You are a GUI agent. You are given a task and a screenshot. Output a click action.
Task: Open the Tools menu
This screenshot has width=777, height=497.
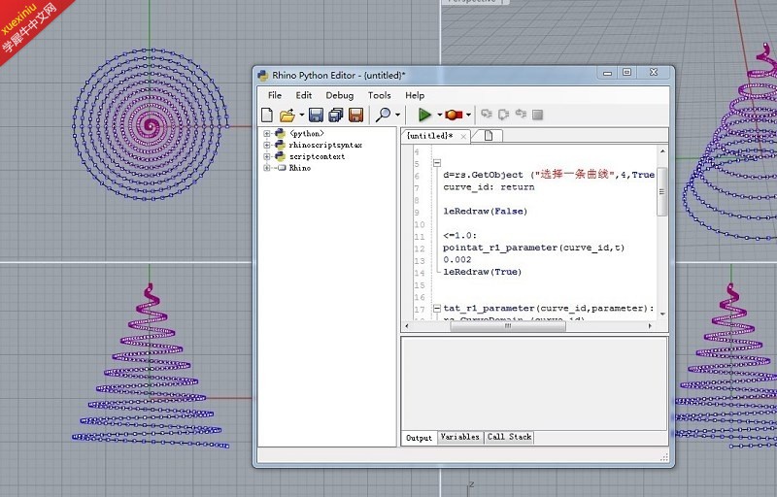point(379,95)
